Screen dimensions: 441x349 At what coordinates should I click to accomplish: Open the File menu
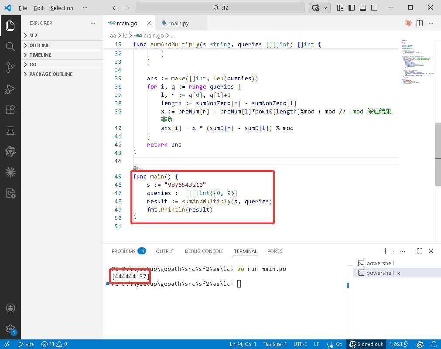click(x=23, y=8)
